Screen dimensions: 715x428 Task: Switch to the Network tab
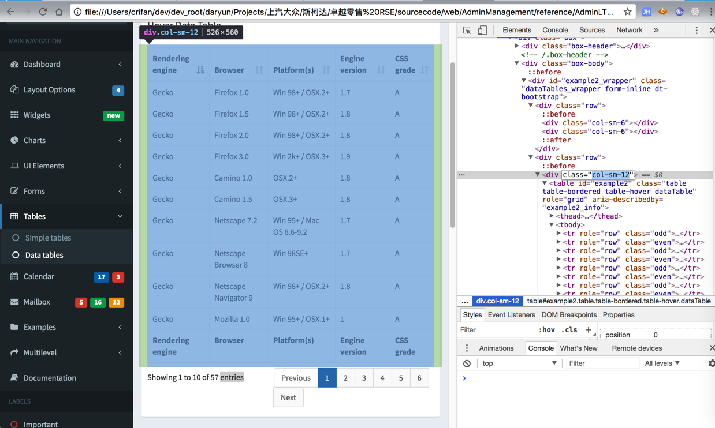(629, 30)
